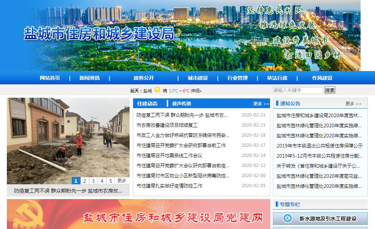Click the keyword search input field
This screenshot has width=375, height=229.
pos(297,90)
